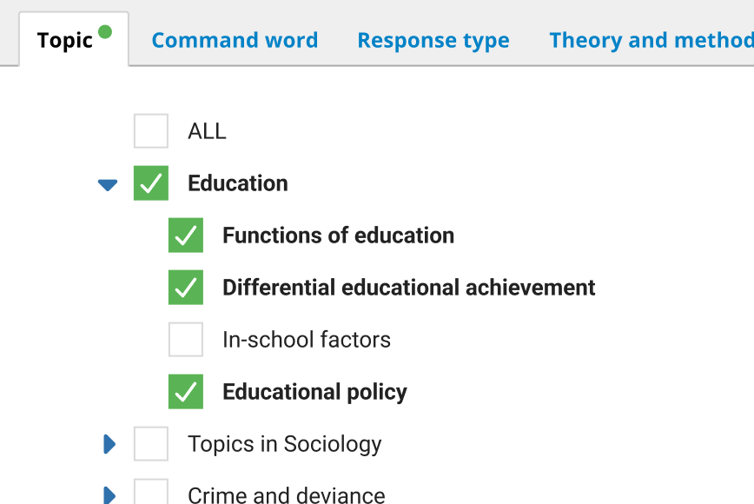Click the Educational policy label
The width and height of the screenshot is (754, 504).
tap(314, 392)
